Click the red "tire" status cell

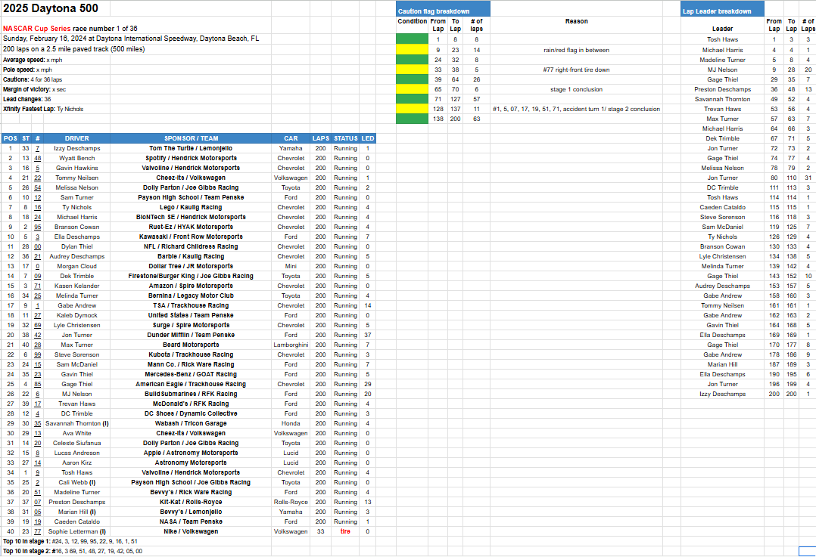345,531
